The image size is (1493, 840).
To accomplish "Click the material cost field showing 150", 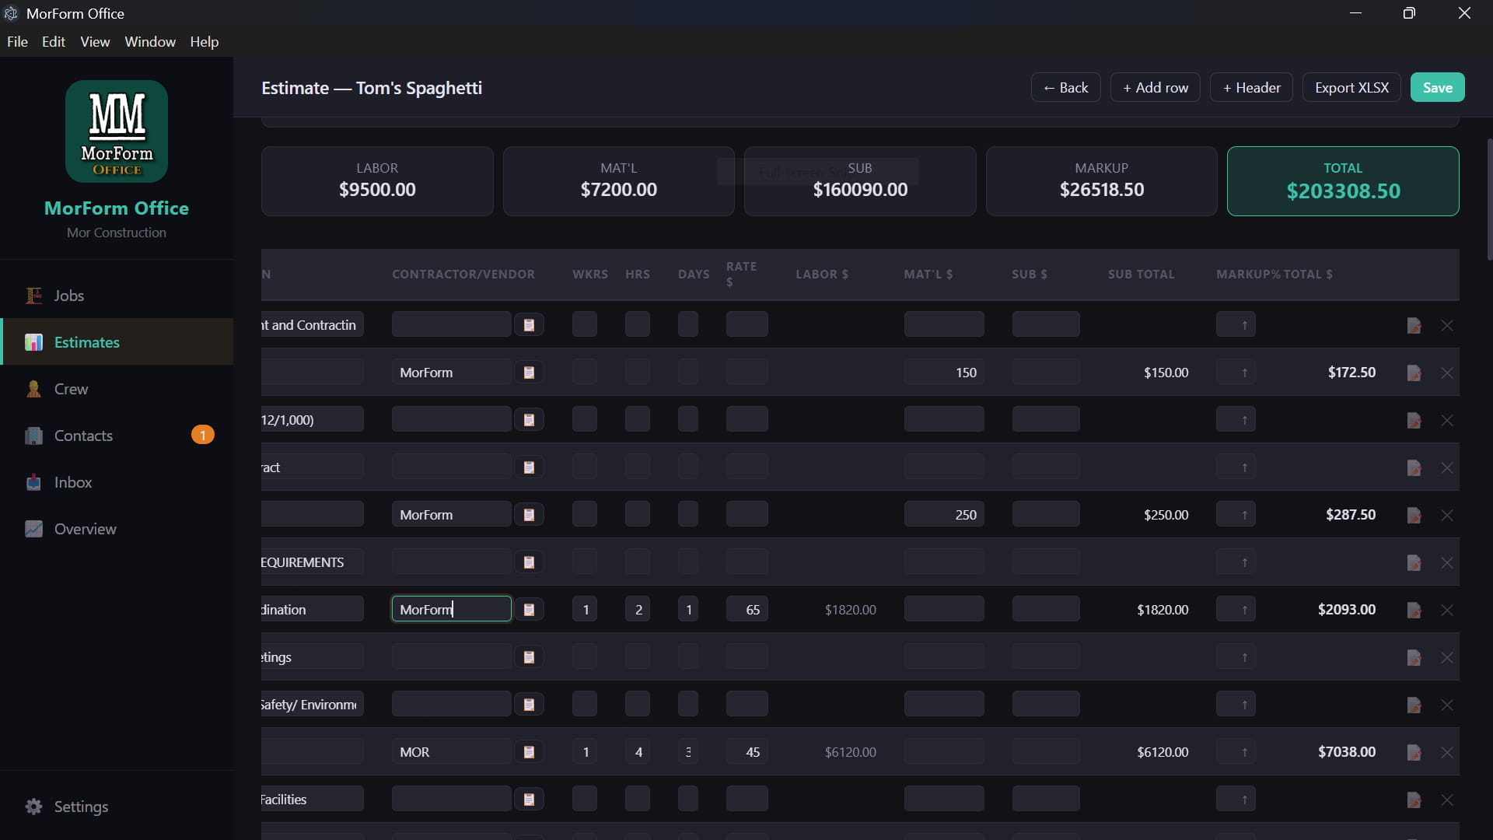I will click(x=944, y=373).
